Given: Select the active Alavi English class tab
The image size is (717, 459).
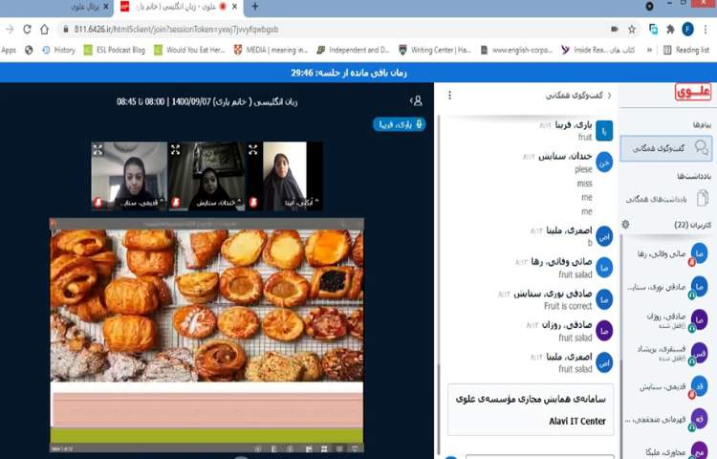Looking at the screenshot, I should pyautogui.click(x=179, y=7).
